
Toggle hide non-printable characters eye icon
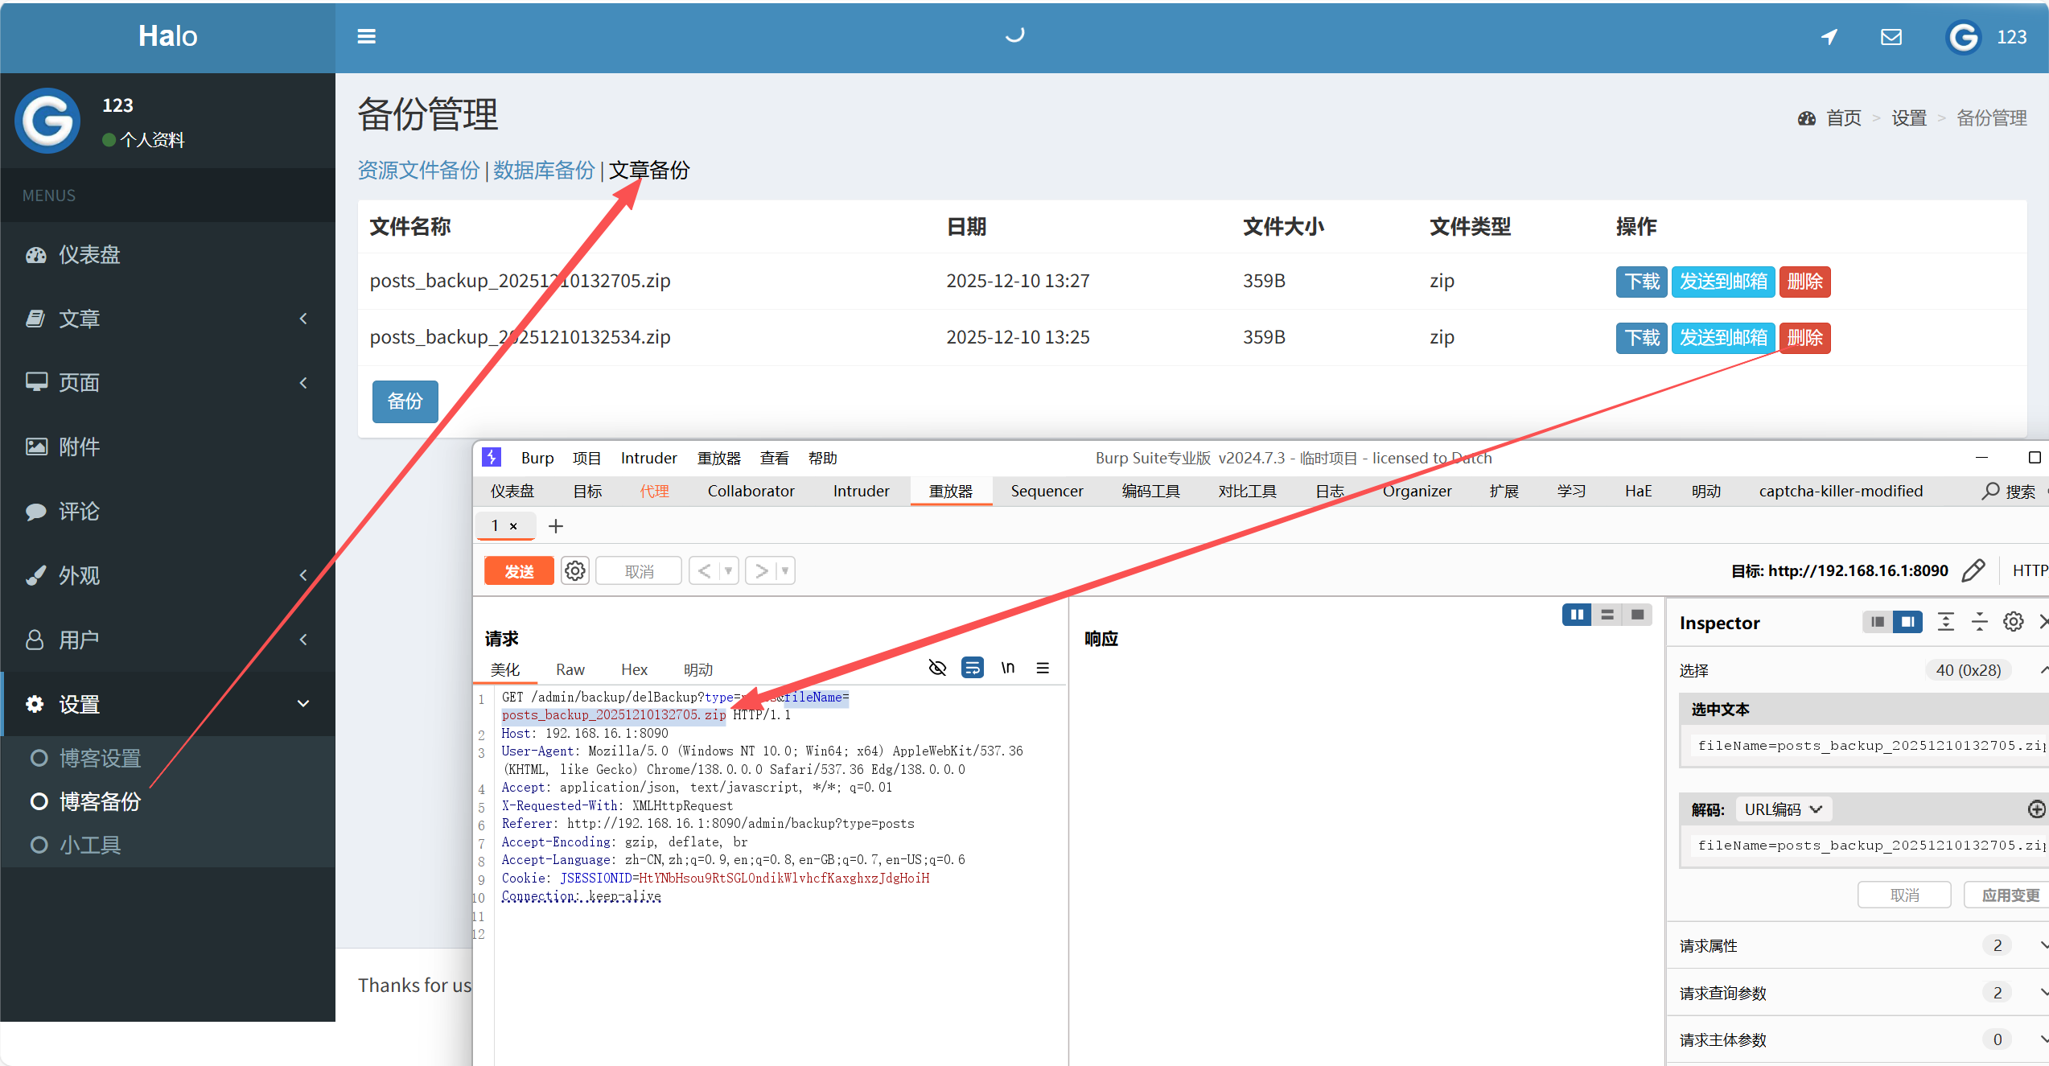pos(937,668)
